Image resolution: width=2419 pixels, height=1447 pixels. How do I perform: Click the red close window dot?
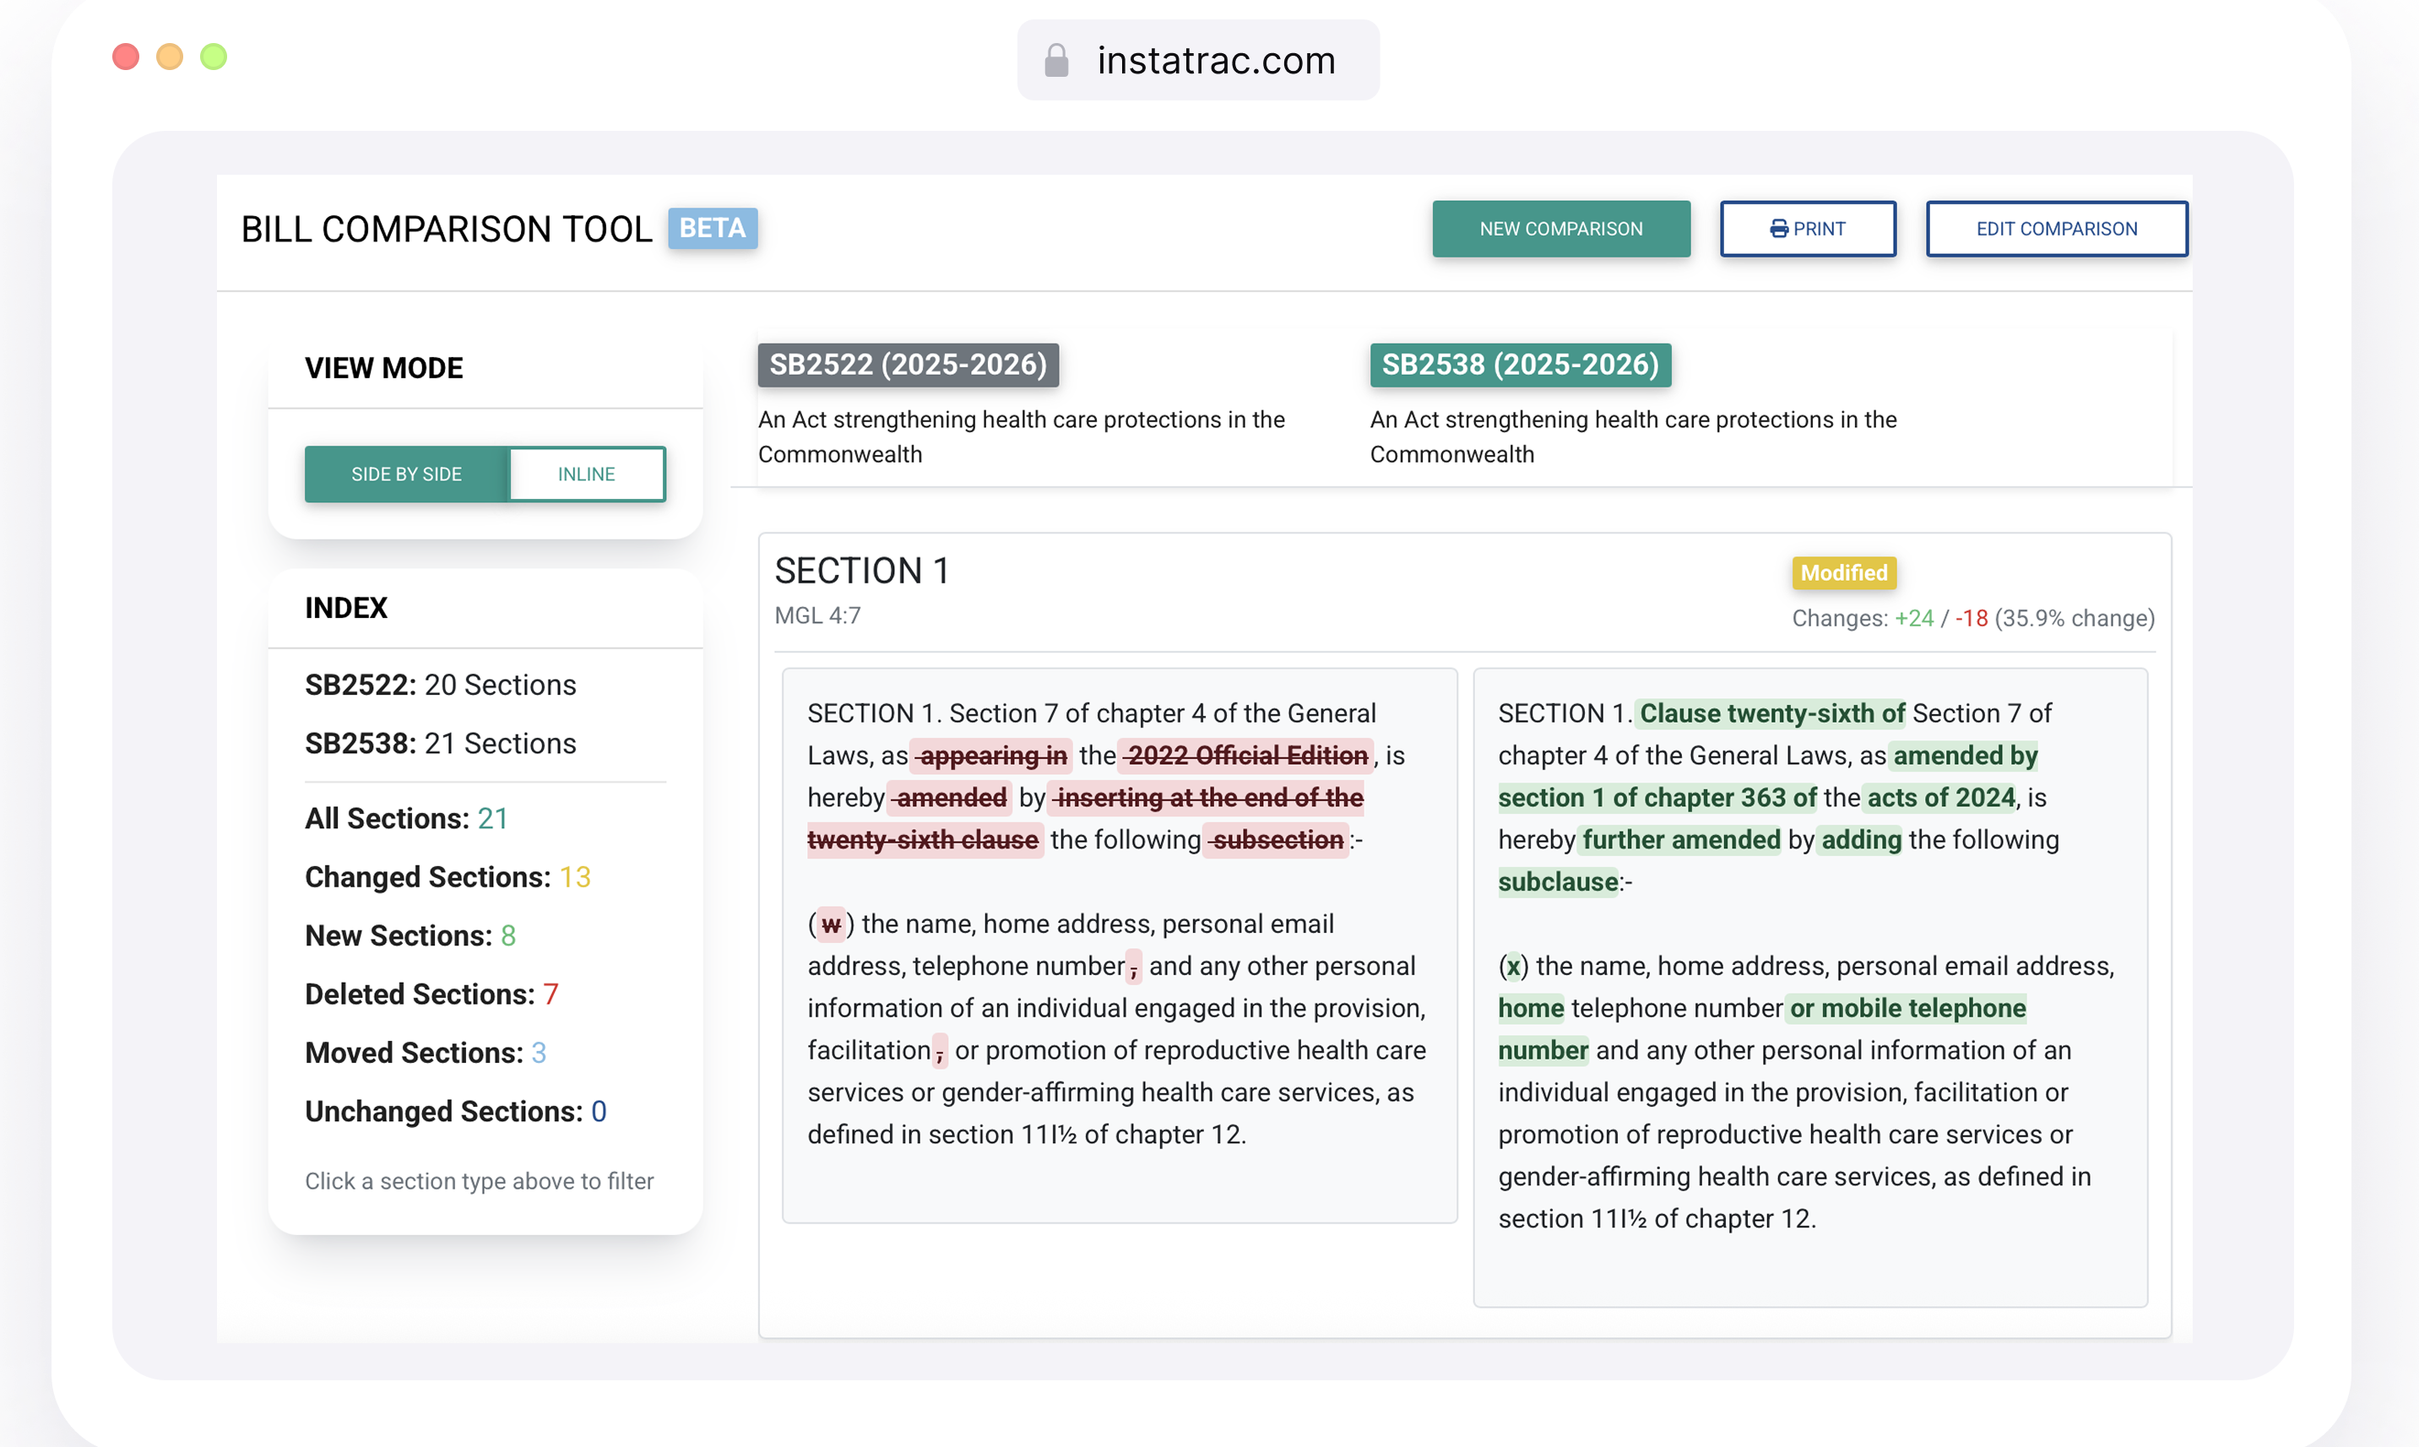[126, 57]
